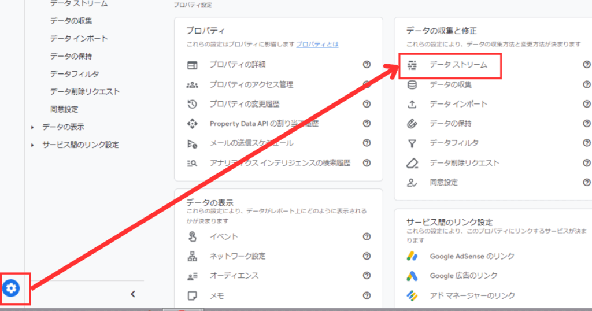
Task: Collapse the sidebar with the chevron arrow
Action: (x=132, y=294)
